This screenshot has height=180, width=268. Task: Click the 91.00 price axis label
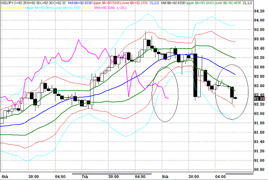259,161
